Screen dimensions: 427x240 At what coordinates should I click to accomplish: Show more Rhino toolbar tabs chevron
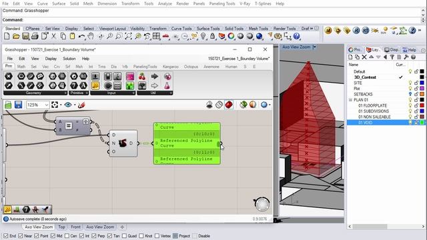tap(312, 28)
